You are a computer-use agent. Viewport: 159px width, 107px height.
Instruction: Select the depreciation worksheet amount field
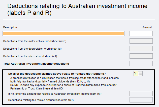[141, 49]
